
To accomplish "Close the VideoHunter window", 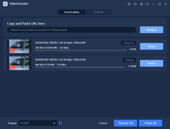I will pos(166,4).
